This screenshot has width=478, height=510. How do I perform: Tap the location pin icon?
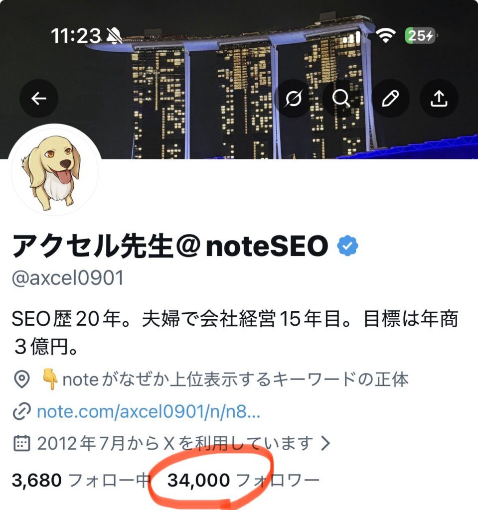pos(22,379)
